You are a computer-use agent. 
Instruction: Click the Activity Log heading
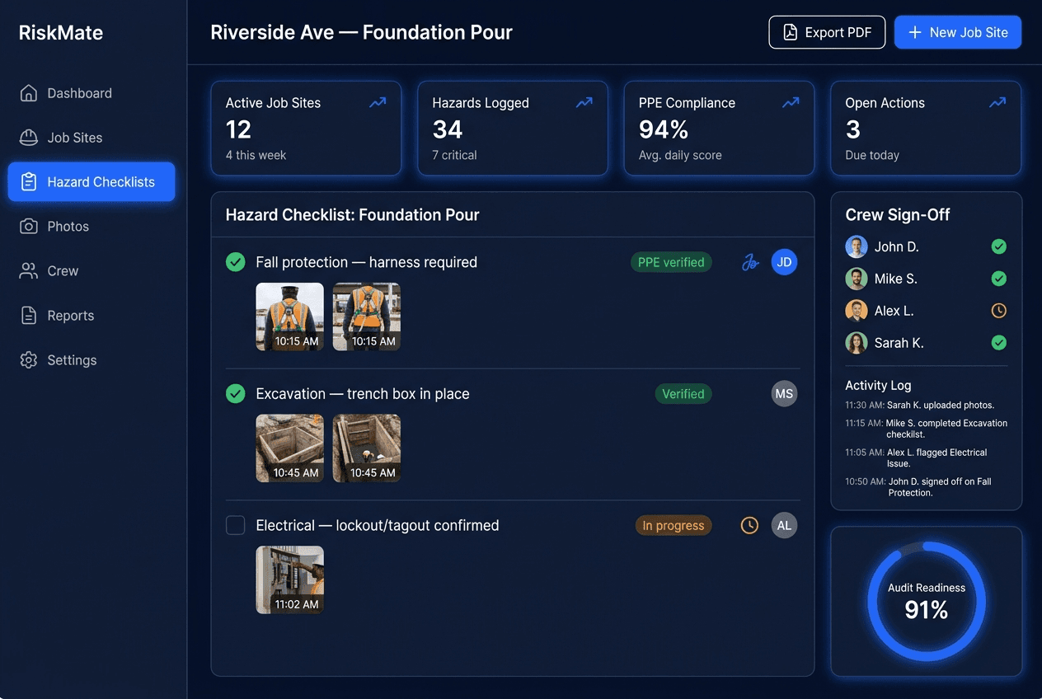tap(878, 385)
